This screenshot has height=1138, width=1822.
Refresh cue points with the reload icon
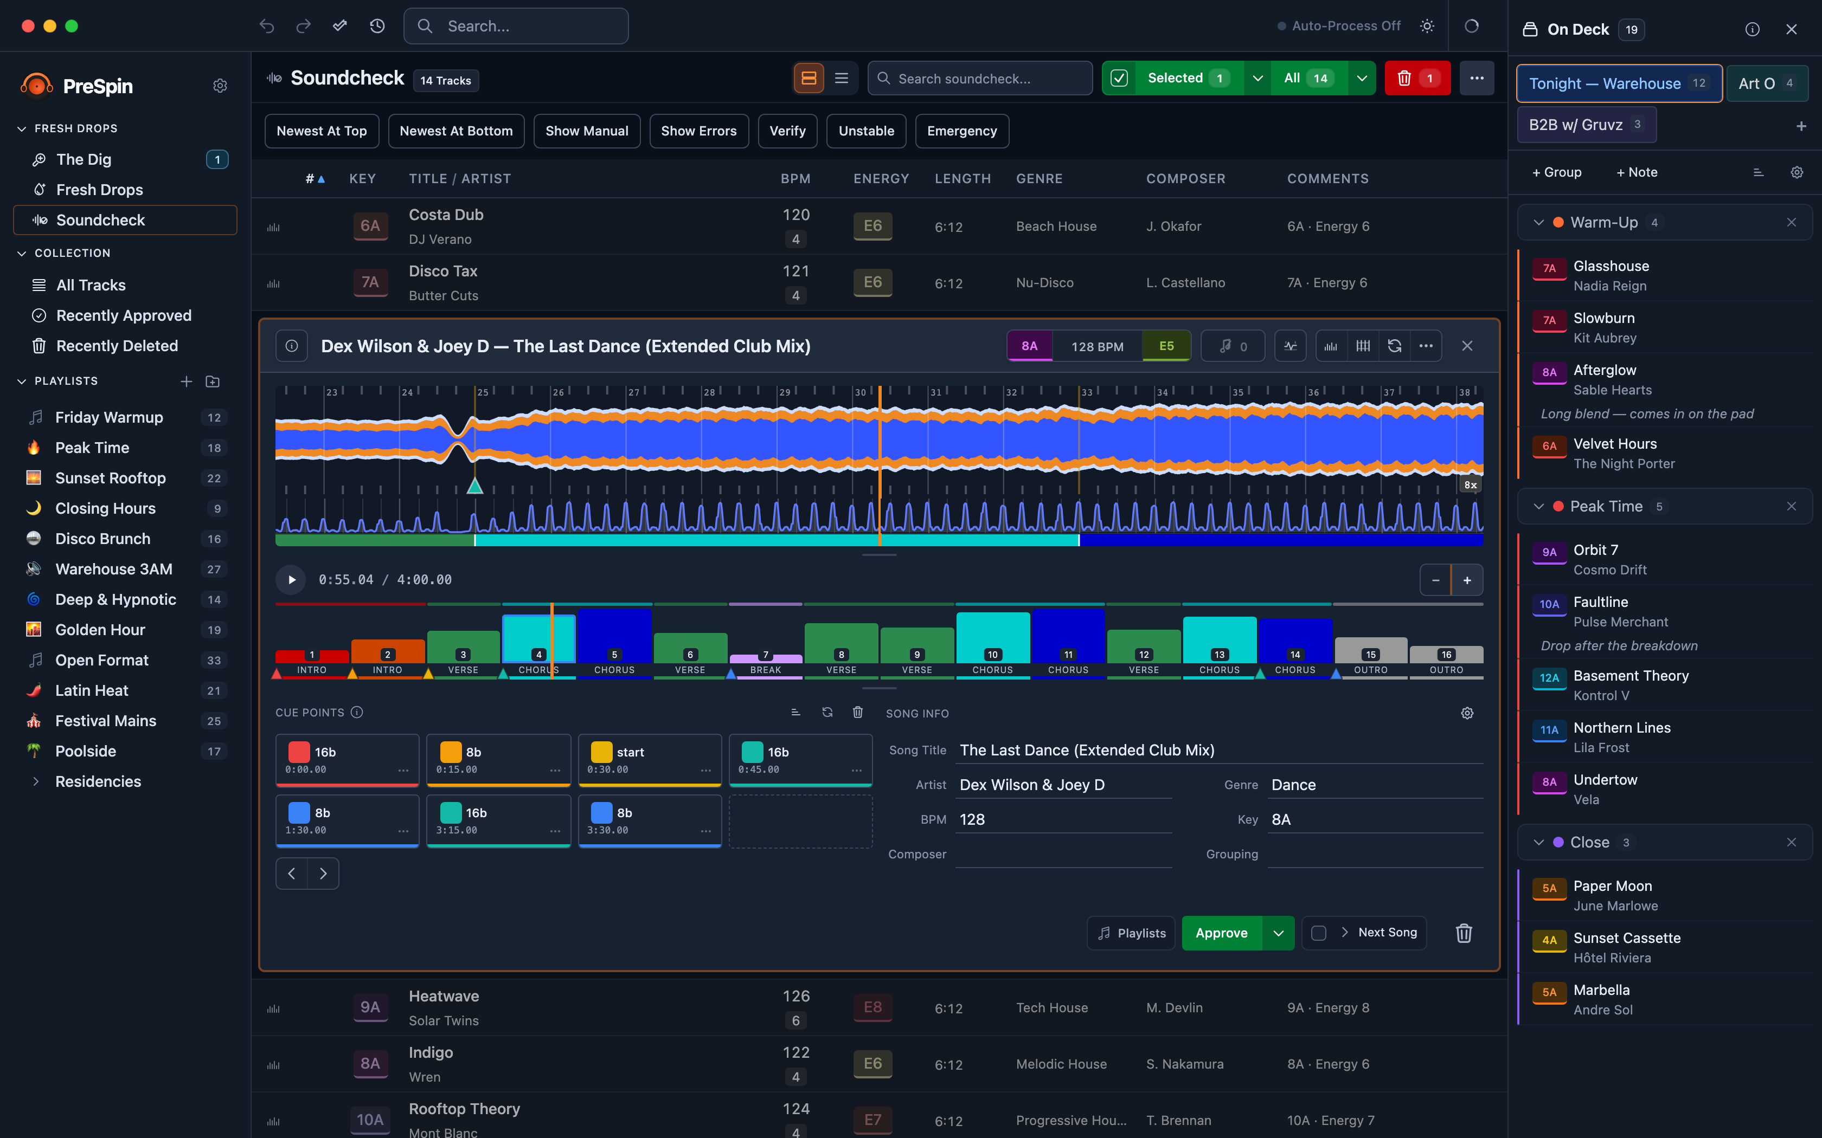tap(827, 712)
